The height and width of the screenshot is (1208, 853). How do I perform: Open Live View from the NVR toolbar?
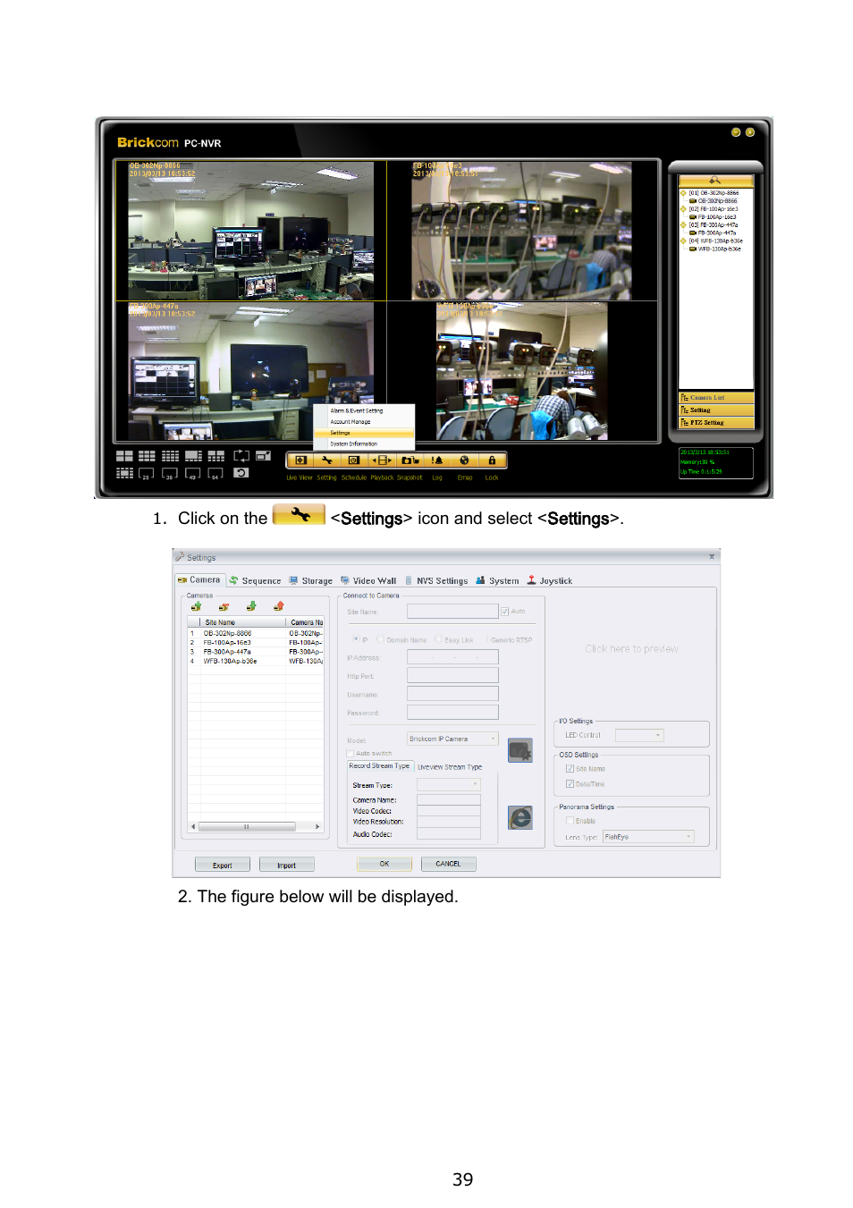[x=300, y=460]
